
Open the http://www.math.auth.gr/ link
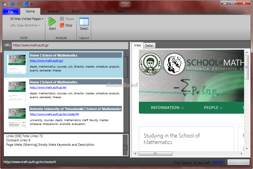pos(46,61)
